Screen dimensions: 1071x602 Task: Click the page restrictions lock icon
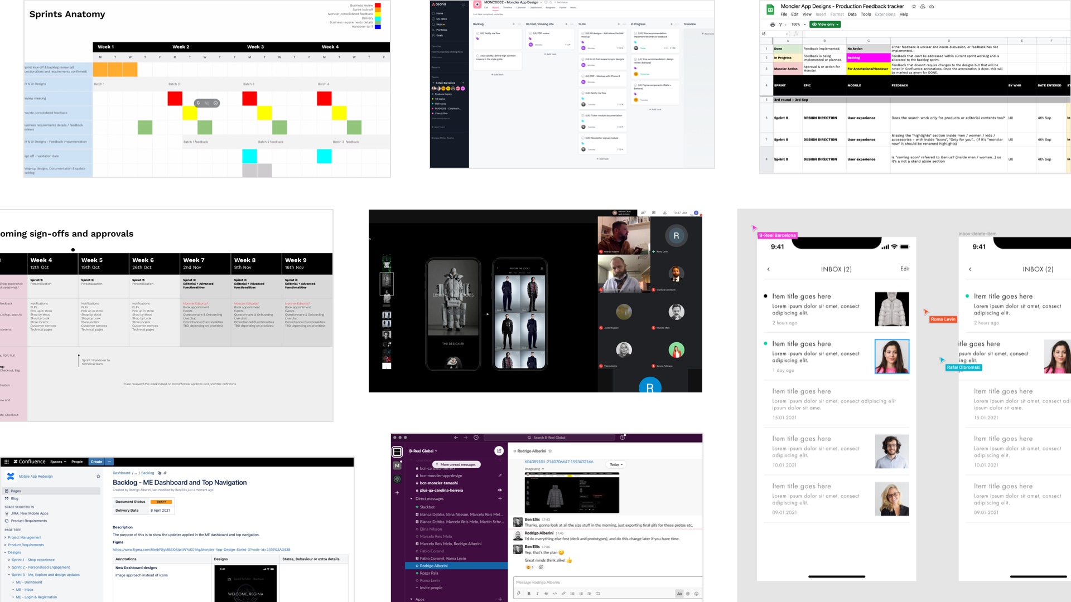[160, 473]
